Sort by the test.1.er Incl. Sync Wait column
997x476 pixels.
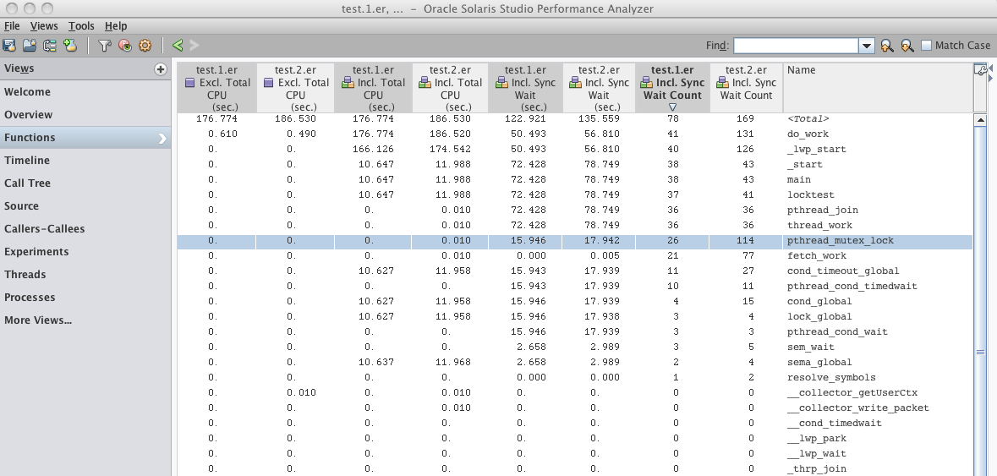525,88
